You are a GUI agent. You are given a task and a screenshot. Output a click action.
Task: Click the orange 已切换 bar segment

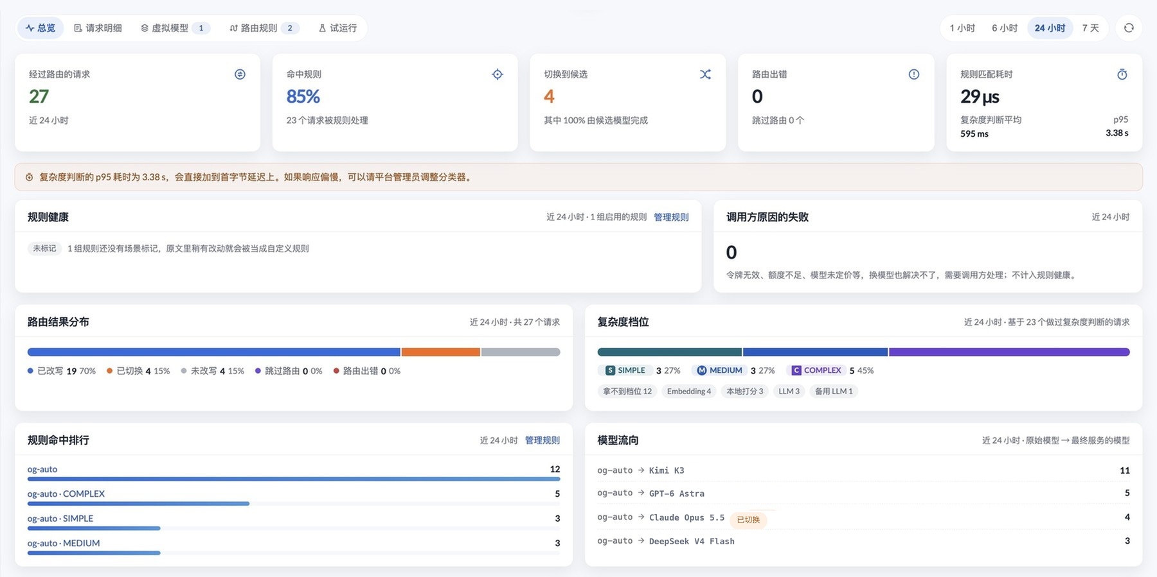tap(441, 352)
